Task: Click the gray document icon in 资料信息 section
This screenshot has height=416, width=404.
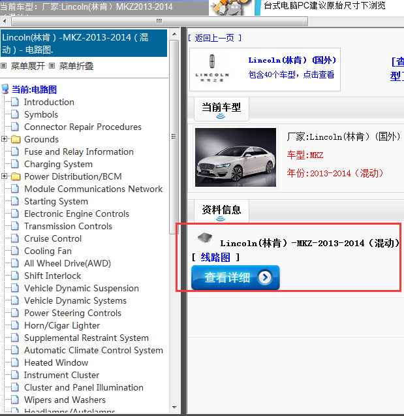Action: (x=205, y=238)
